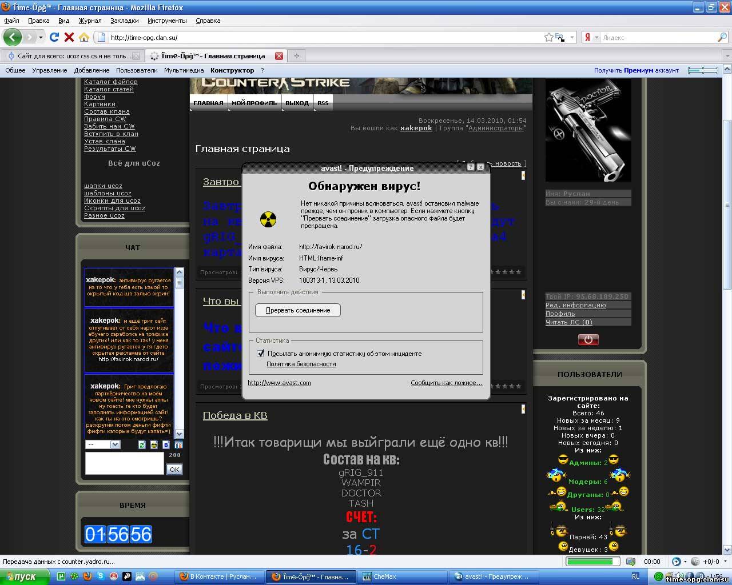Screen dimensions: 732x585
Task: Click the status bar monitor icon
Action: tap(630, 562)
